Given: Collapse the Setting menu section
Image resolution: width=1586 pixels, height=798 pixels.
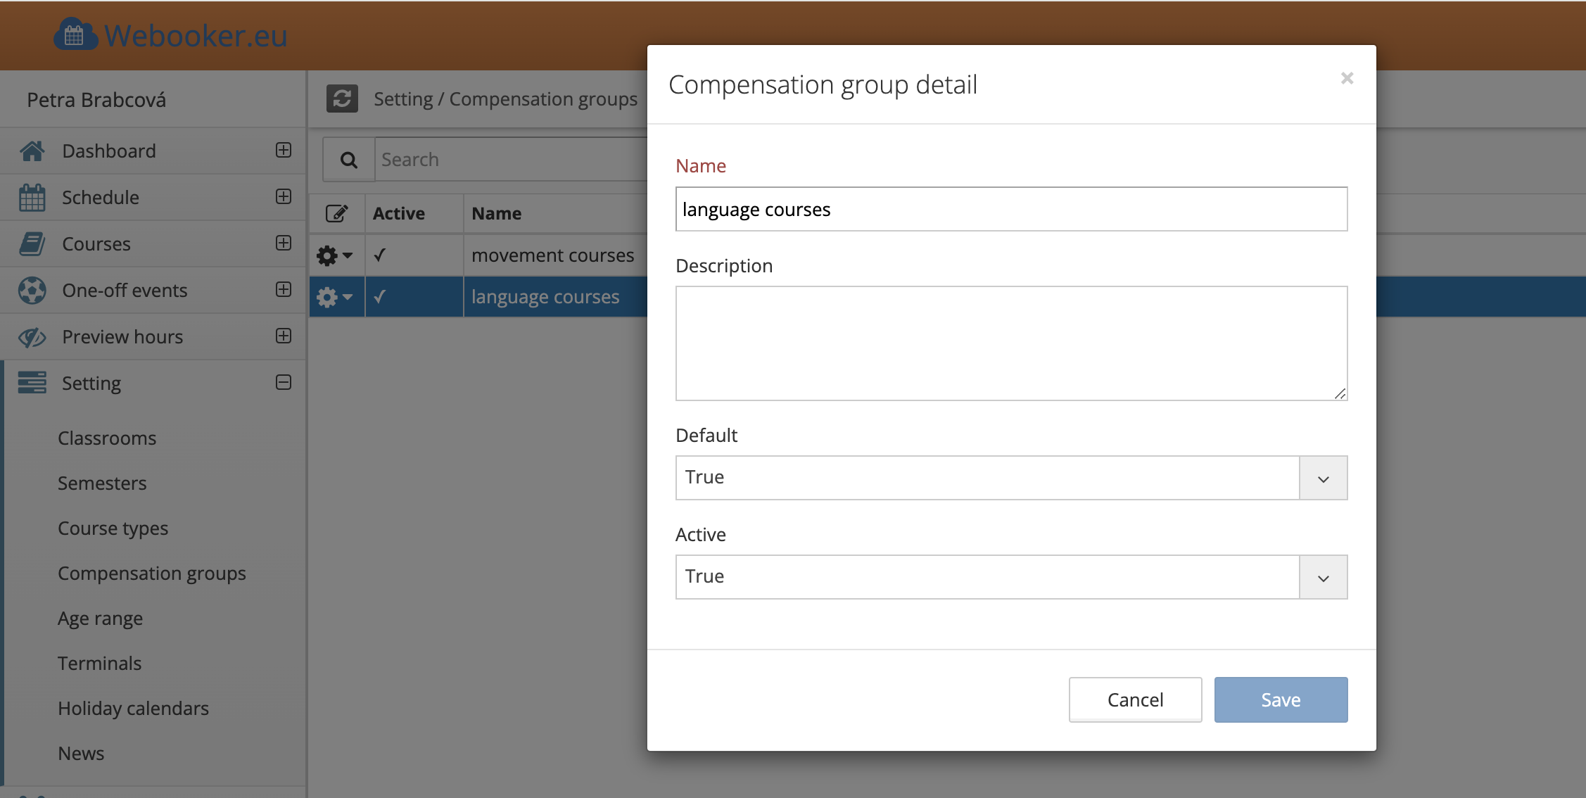Looking at the screenshot, I should click(x=284, y=382).
